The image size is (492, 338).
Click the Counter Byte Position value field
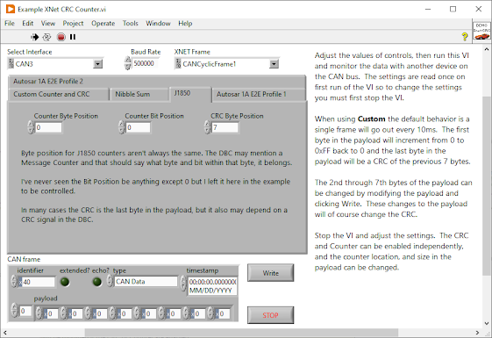pyautogui.click(x=48, y=127)
